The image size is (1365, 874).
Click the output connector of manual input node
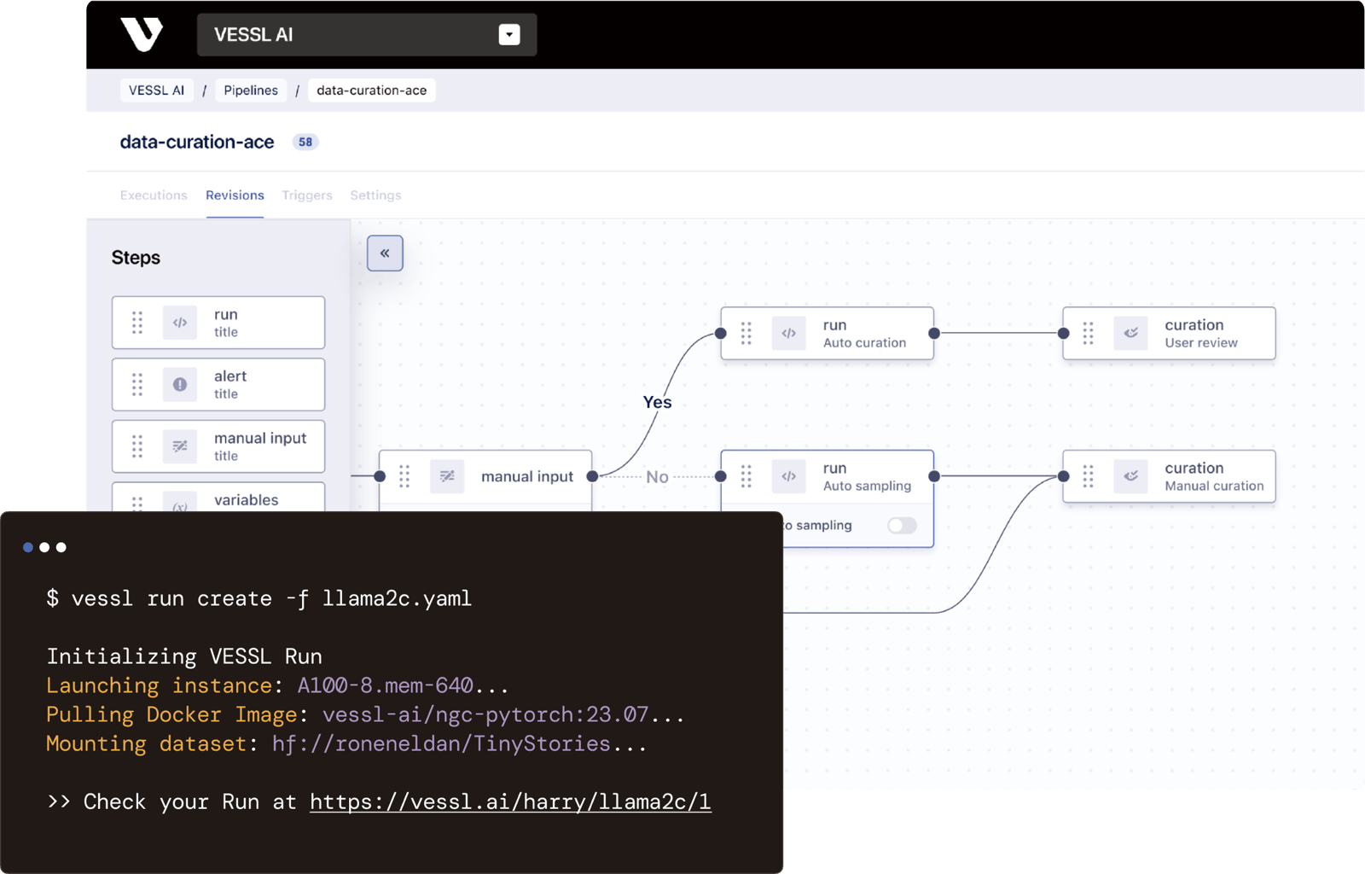click(x=592, y=476)
